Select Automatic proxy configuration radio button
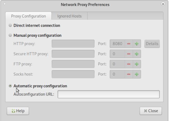 pyautogui.click(x=10, y=86)
